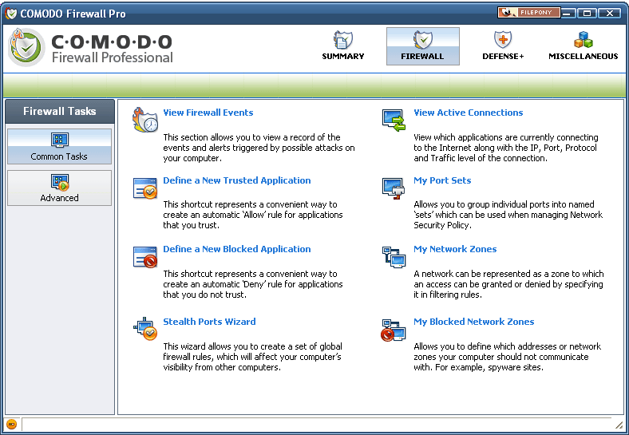Screen dimensions: 629x435
Task: Click the status icon in the bottom bar
Action: [x=12, y=424]
